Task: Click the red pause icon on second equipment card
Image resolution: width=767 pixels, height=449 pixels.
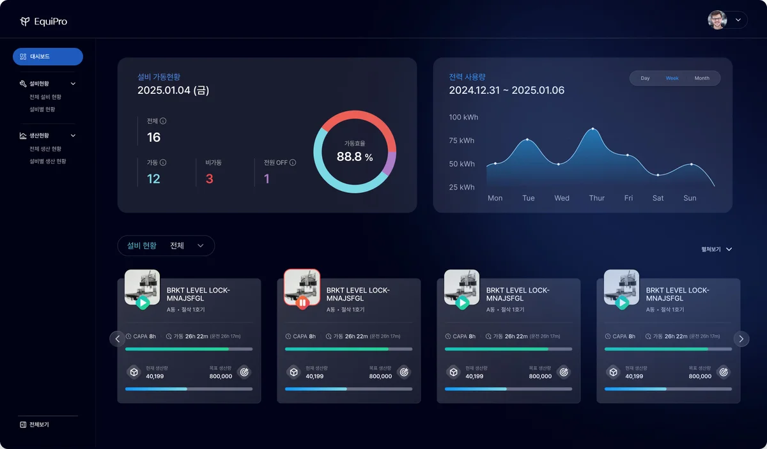Action: click(x=302, y=303)
